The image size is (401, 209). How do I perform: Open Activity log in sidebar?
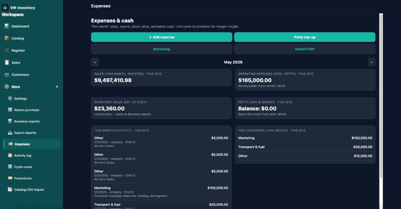[22, 155]
